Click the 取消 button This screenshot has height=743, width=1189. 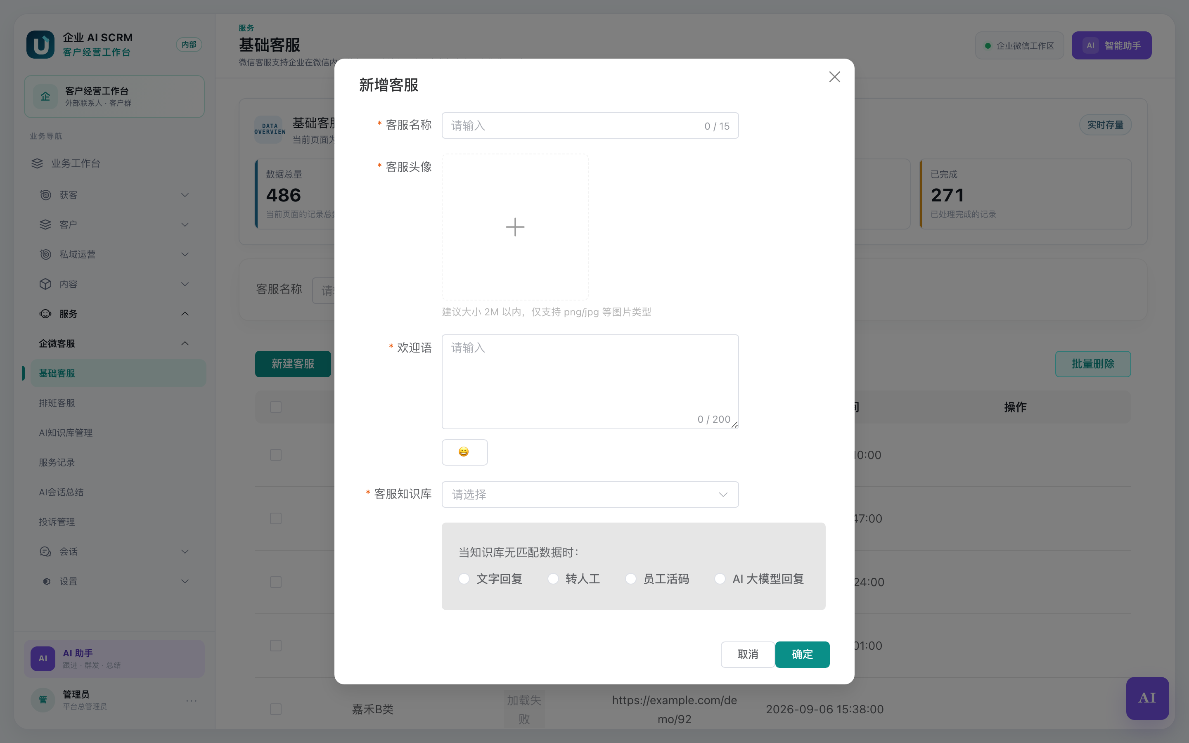coord(747,654)
